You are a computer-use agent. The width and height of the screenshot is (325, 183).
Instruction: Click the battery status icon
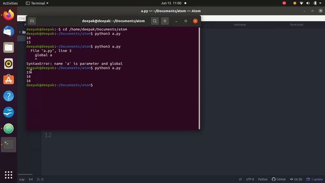315,3
